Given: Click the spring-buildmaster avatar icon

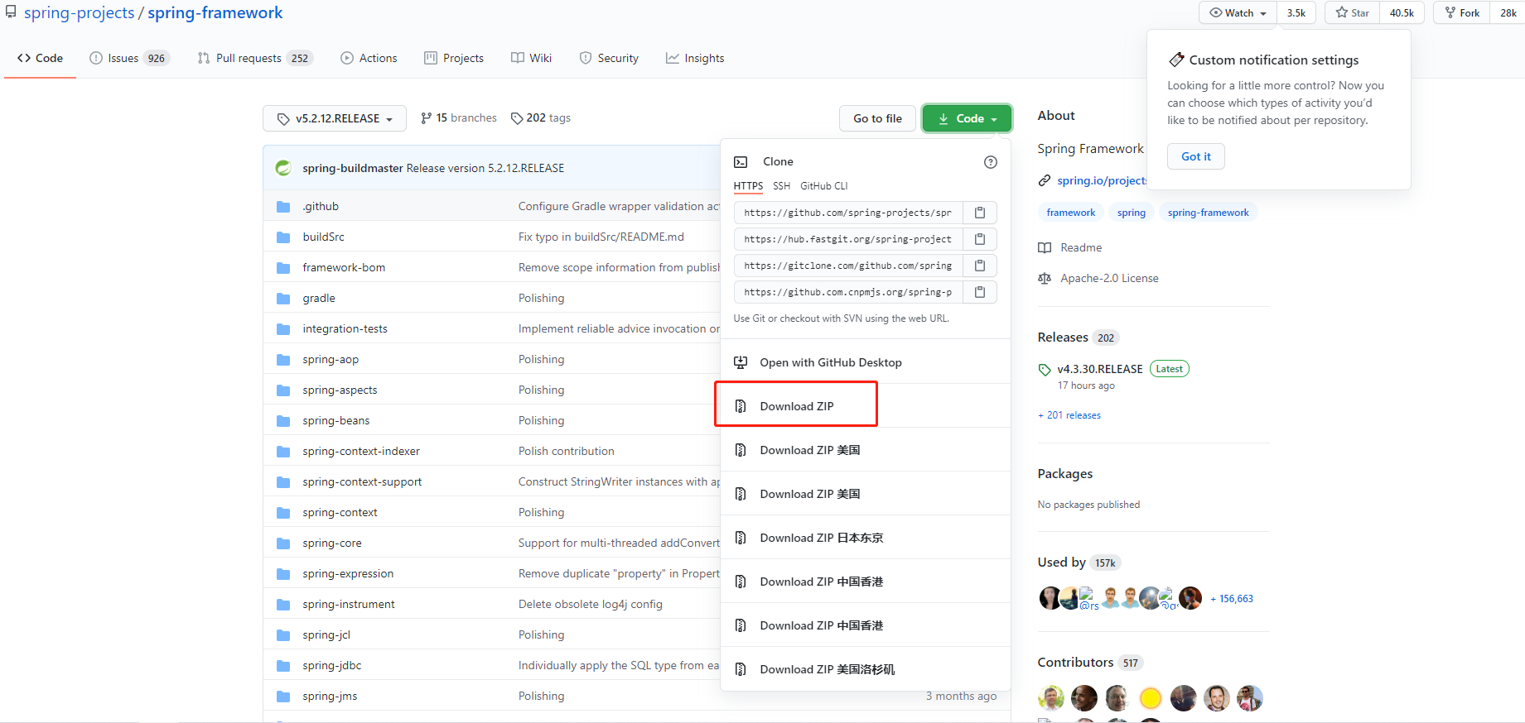Looking at the screenshot, I should 283,168.
